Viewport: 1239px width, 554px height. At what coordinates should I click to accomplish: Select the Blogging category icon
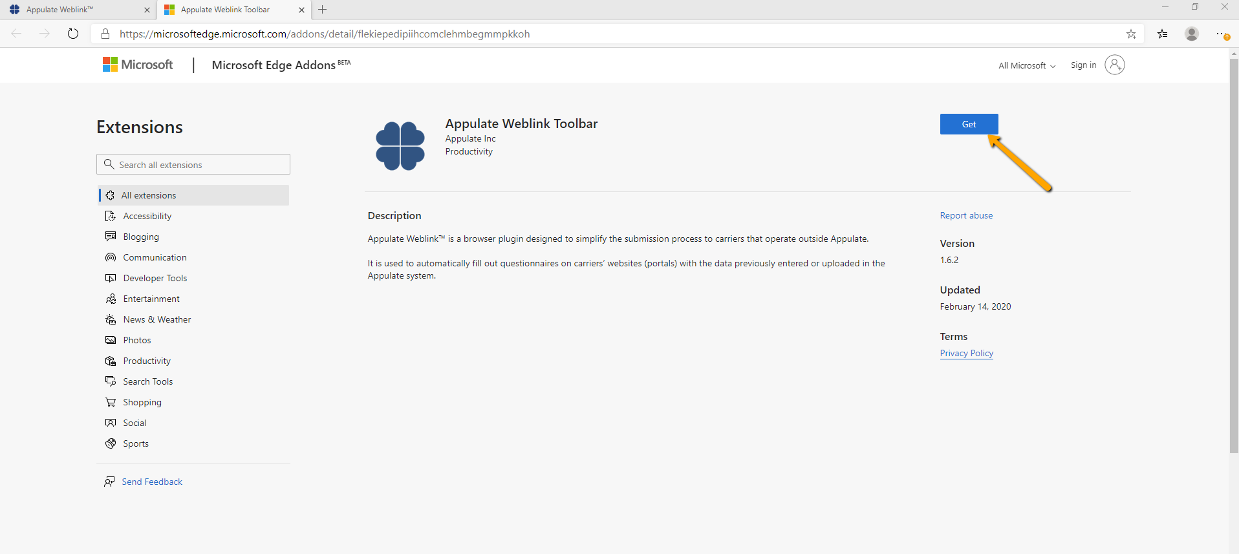[111, 237]
